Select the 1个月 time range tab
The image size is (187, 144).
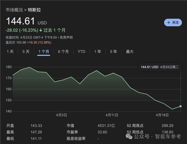[44, 52]
